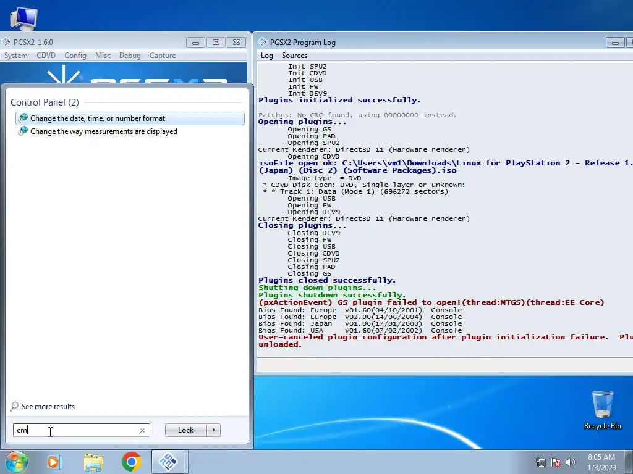Maximize the PCSX2 1.6.0 window
This screenshot has height=474, width=633.
click(x=216, y=43)
